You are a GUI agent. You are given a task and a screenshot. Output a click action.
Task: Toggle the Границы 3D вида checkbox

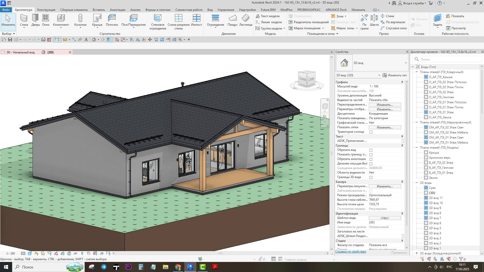(x=371, y=177)
